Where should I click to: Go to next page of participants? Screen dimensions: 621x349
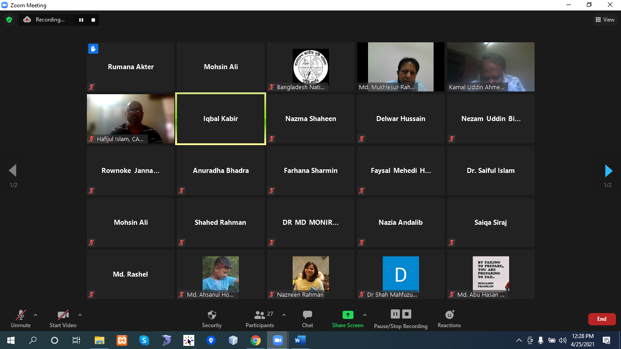coord(608,171)
